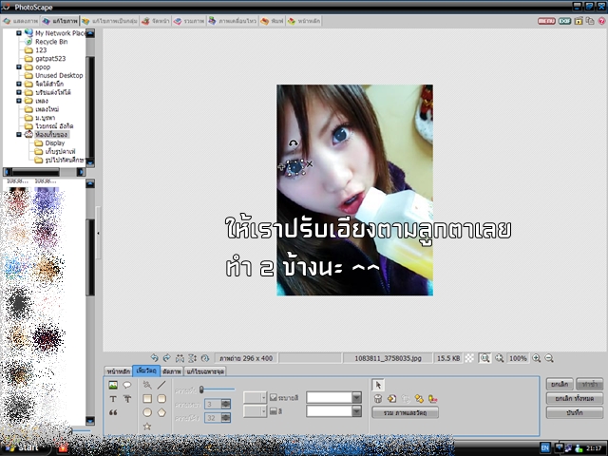Expand the จิตใต้สำนึก folder node

[19, 84]
